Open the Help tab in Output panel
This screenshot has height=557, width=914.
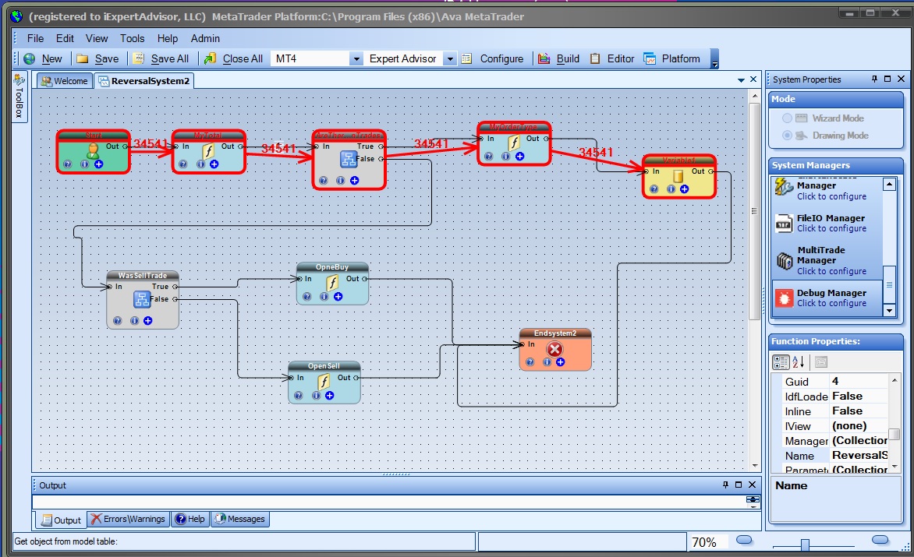pos(190,519)
